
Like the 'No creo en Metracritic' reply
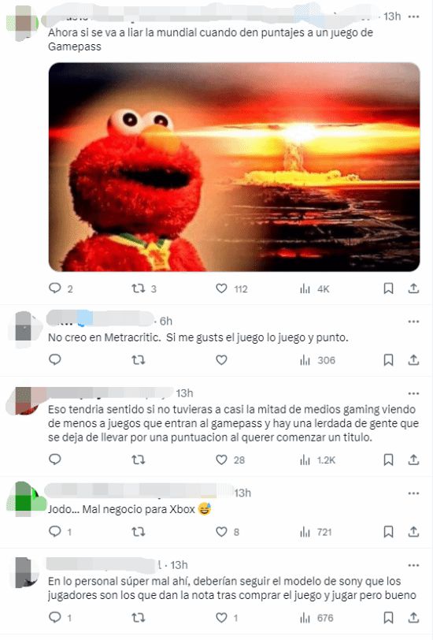221,360
